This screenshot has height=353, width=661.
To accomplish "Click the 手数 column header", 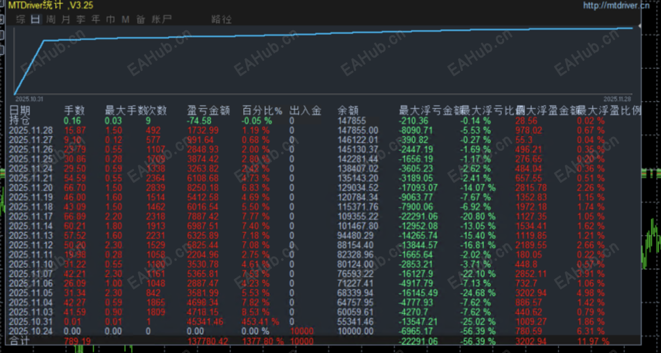I will tap(74, 110).
